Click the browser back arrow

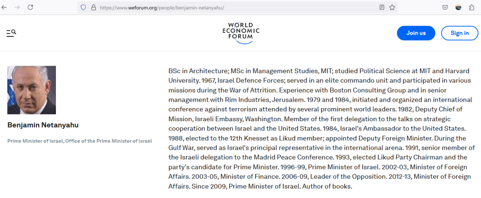5,7
